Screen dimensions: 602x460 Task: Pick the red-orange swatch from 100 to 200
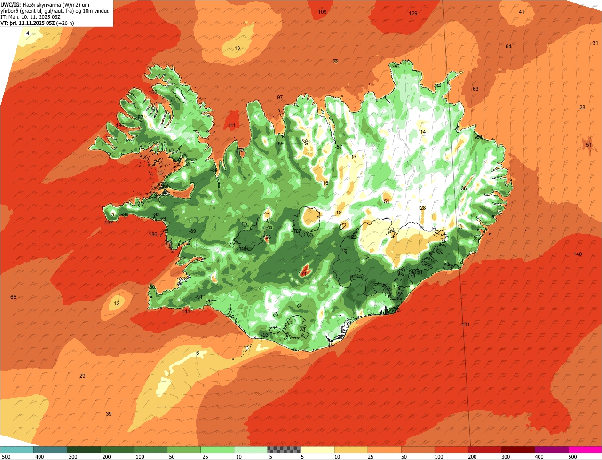pos(451,450)
